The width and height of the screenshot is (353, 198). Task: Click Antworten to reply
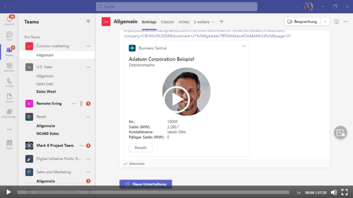(134, 164)
